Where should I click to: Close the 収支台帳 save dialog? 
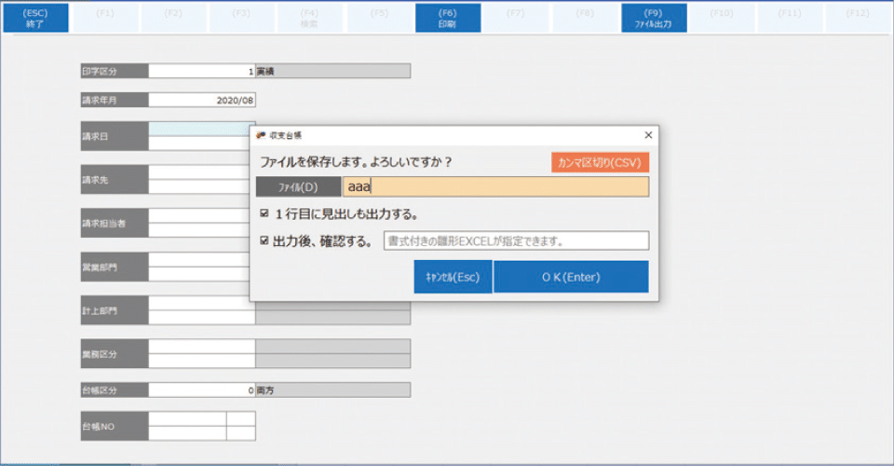(648, 135)
